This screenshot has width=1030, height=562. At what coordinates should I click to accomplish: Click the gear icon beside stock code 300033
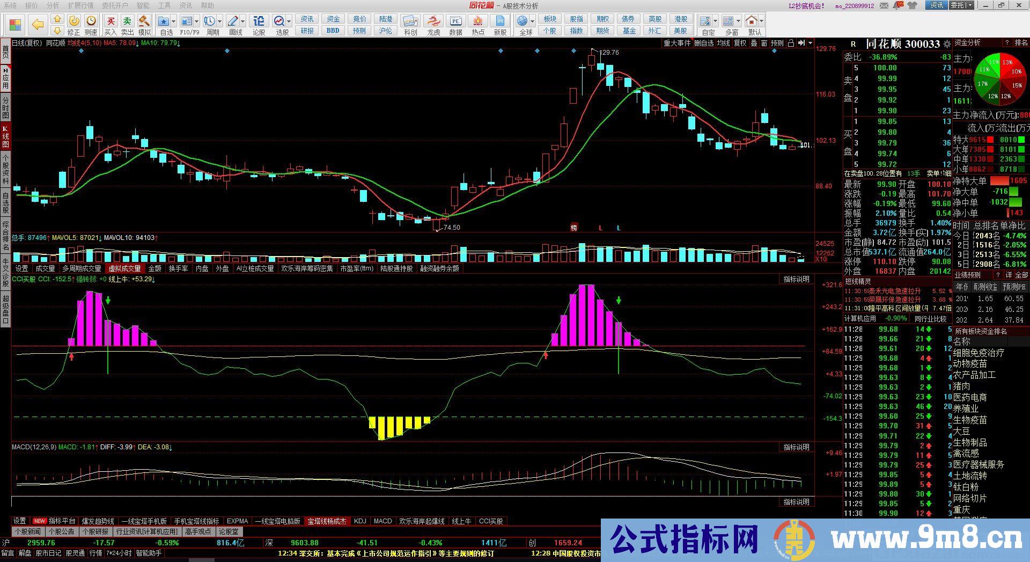[947, 44]
